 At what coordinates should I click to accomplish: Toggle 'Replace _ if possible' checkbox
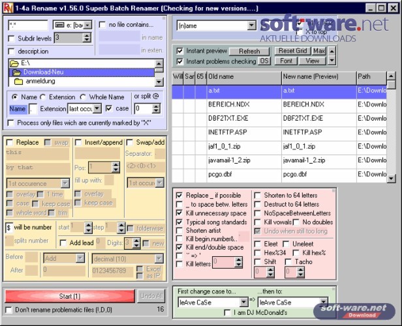[179, 196]
